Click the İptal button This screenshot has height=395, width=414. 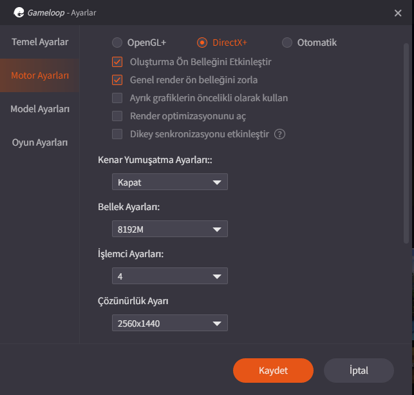pos(359,371)
